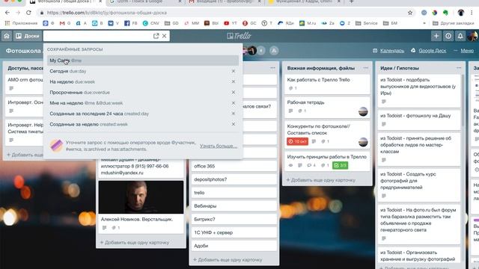Expand Другие закладки folder
The width and height of the screenshot is (479, 269).
pyautogui.click(x=454, y=23)
